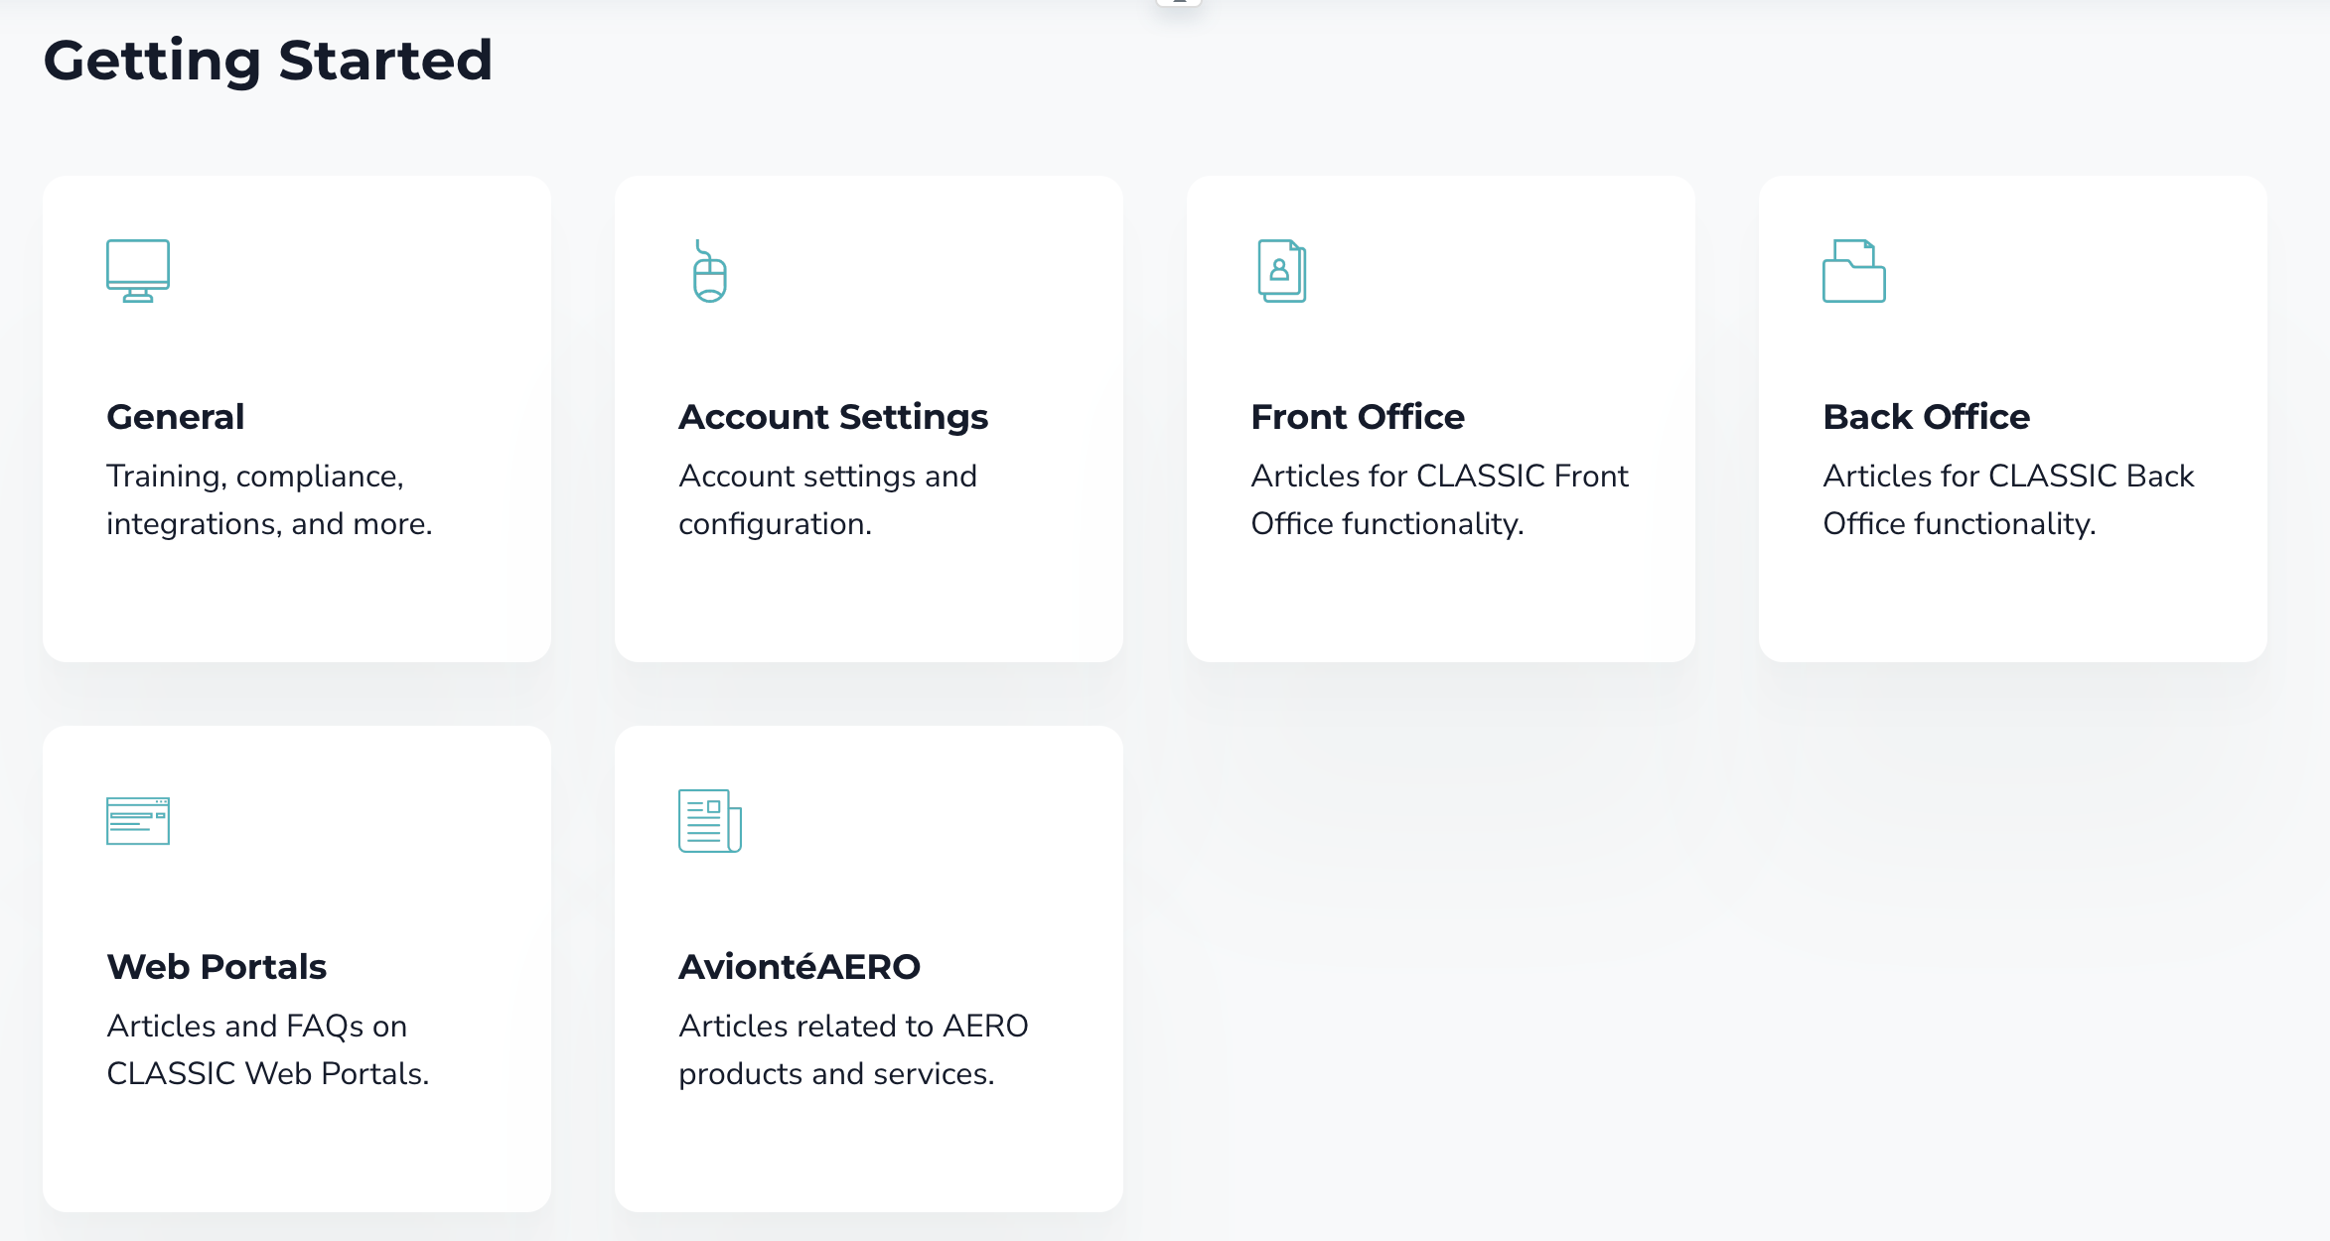Click the contact document icon on Front Office card
Image resolution: width=2330 pixels, height=1241 pixels.
pyautogui.click(x=1281, y=270)
